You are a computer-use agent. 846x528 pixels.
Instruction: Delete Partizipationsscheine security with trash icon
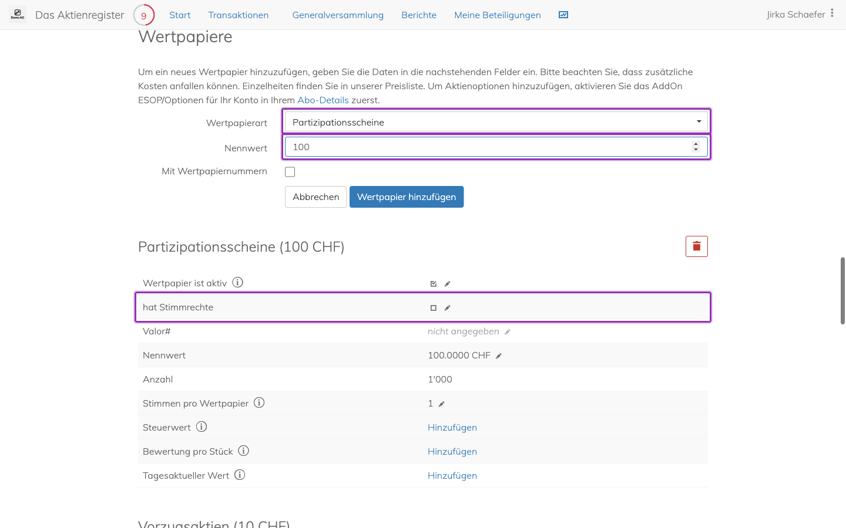[x=696, y=246]
